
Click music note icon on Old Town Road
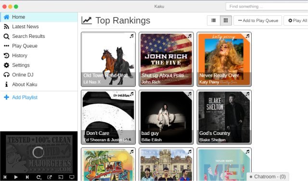pyautogui.click(x=131, y=36)
